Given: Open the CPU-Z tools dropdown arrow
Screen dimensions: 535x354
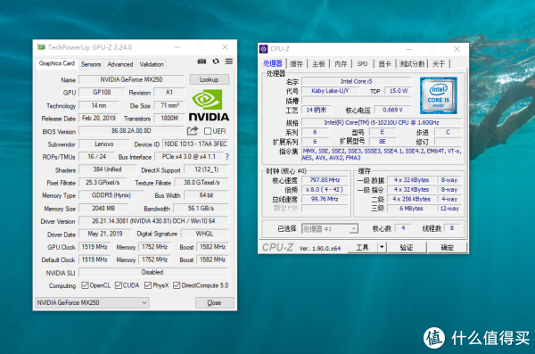Looking at the screenshot, I should click(x=382, y=247).
